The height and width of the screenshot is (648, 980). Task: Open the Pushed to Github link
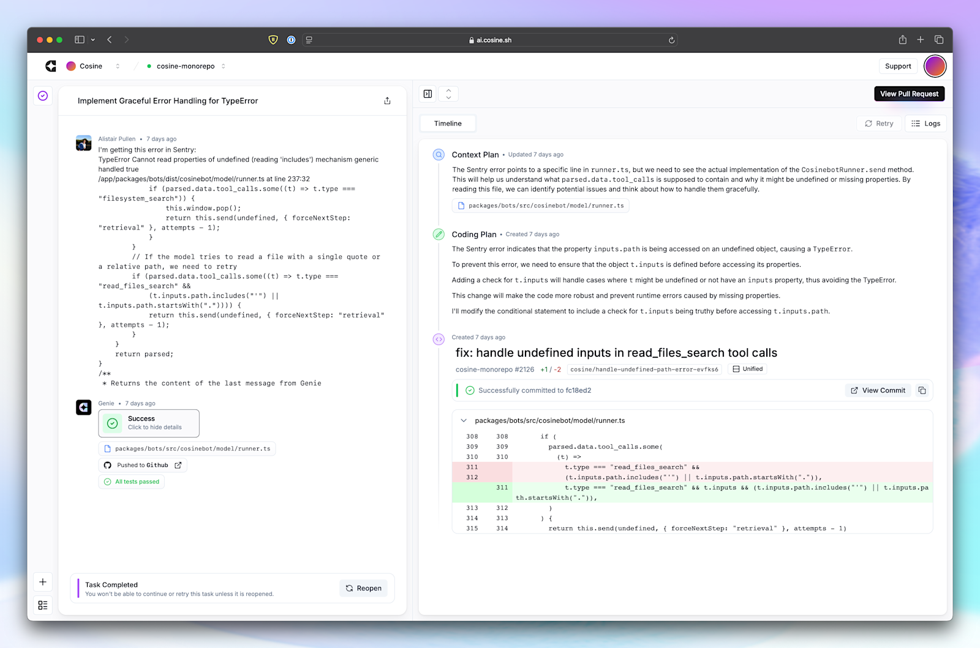pos(143,465)
